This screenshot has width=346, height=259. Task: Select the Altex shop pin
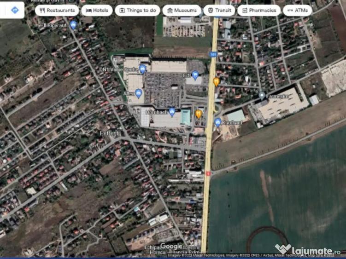139,93
